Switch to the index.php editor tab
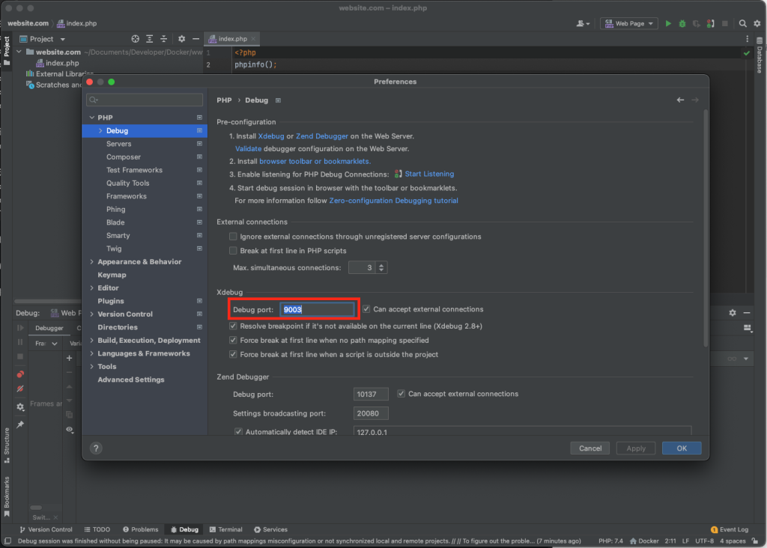767x548 pixels. click(x=232, y=39)
